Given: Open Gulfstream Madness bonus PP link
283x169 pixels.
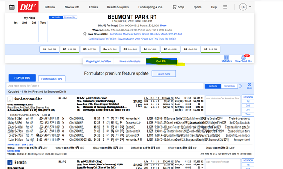Looking at the screenshot, I should point(130,34).
